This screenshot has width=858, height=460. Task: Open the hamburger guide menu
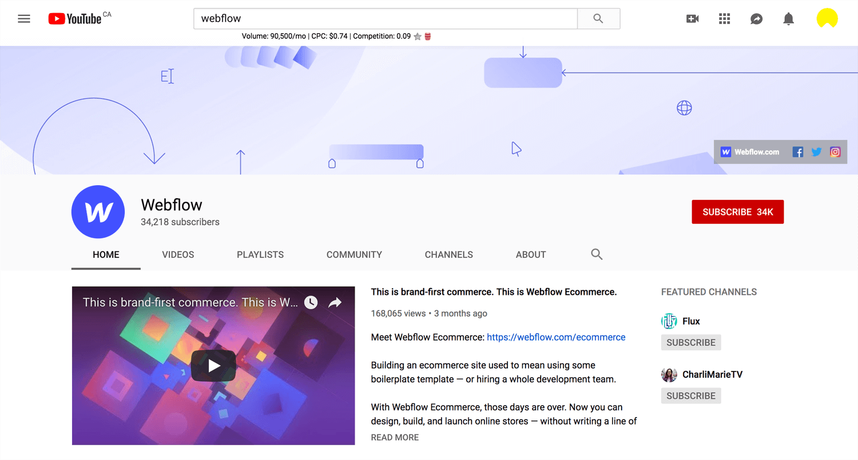[24, 19]
